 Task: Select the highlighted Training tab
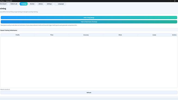tap(24, 4)
